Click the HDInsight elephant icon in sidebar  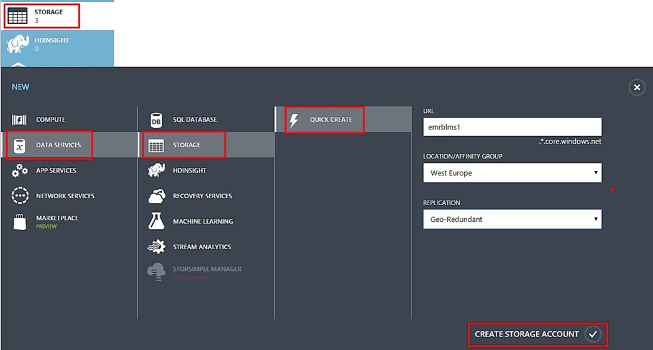point(18,44)
